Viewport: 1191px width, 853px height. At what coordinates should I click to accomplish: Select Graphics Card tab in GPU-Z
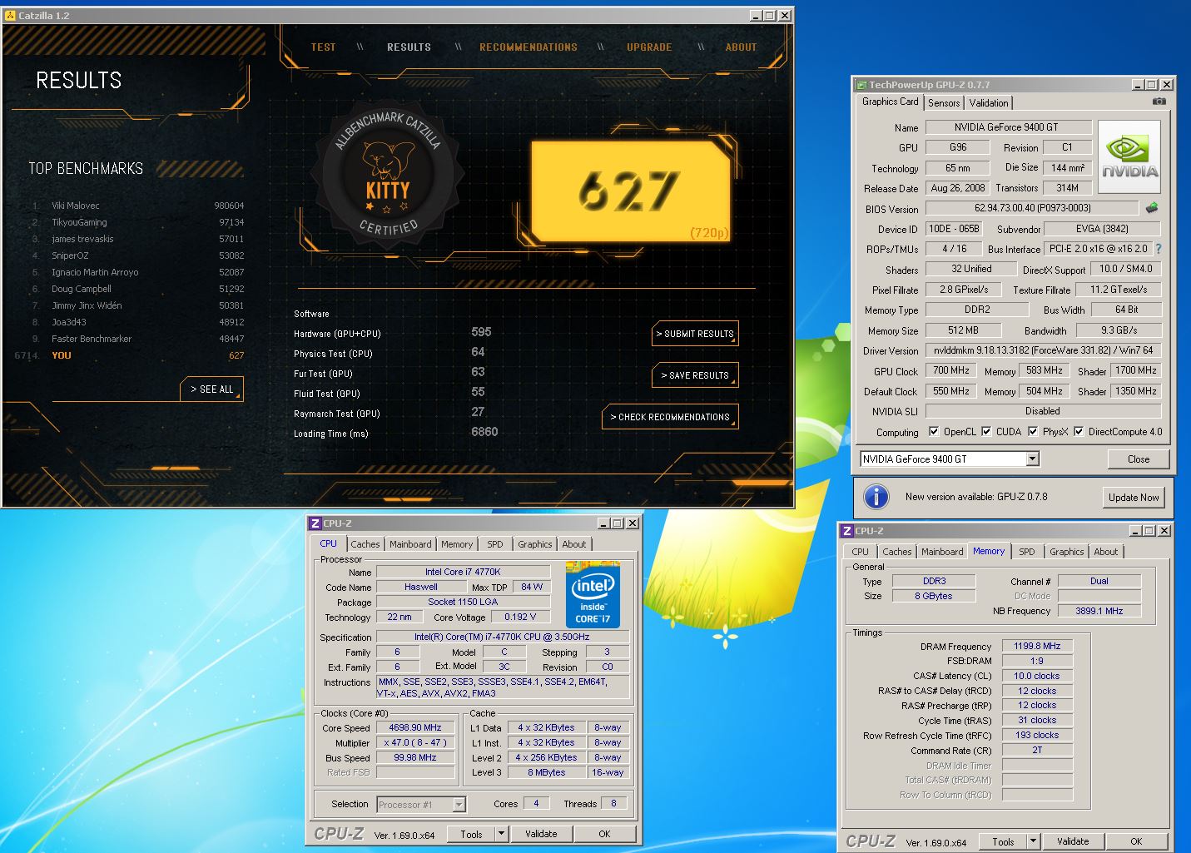(890, 102)
